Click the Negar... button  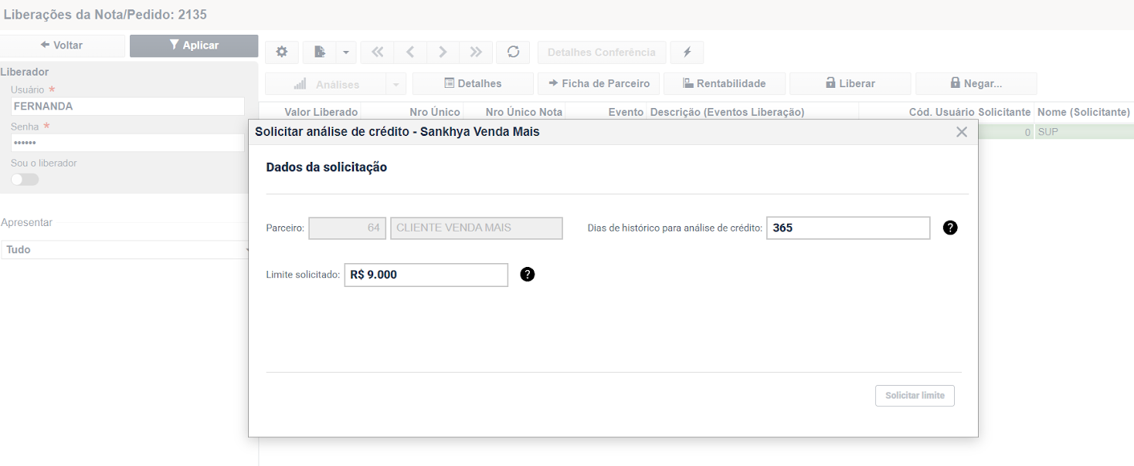point(976,83)
